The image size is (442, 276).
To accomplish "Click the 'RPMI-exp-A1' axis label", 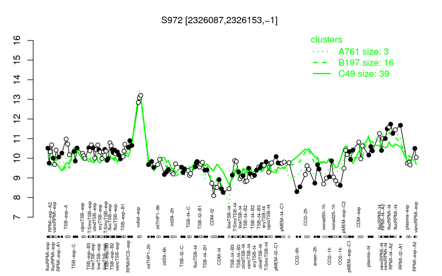I will pyautogui.click(x=58, y=256).
